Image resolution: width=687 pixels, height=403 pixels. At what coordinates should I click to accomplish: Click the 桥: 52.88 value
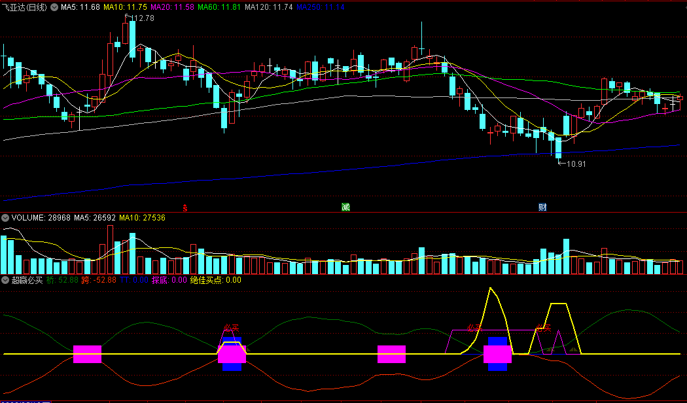point(62,280)
